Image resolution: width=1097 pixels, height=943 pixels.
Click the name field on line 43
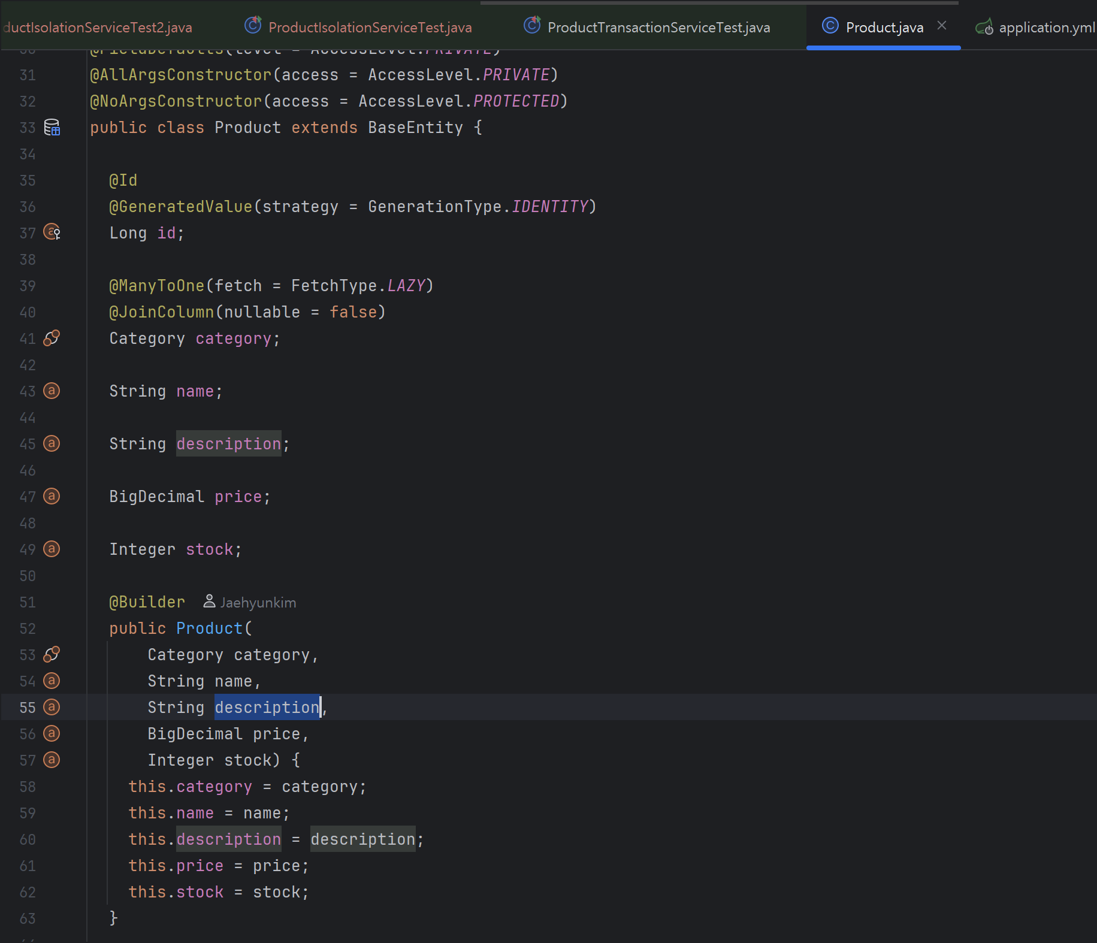(195, 391)
